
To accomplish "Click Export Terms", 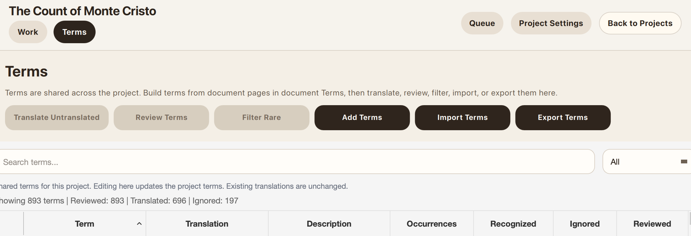I will [x=563, y=118].
